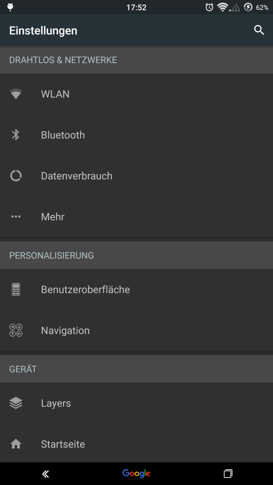Tap the Bluetooth symbol icon
273x485 pixels.
coord(16,135)
